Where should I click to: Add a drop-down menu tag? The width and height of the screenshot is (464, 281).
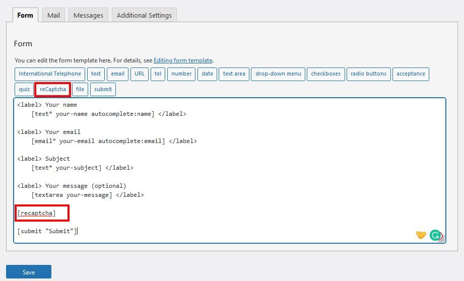[278, 74]
